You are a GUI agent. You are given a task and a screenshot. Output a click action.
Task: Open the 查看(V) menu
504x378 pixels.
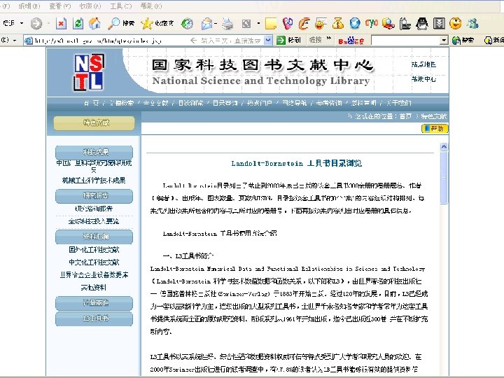(60, 6)
